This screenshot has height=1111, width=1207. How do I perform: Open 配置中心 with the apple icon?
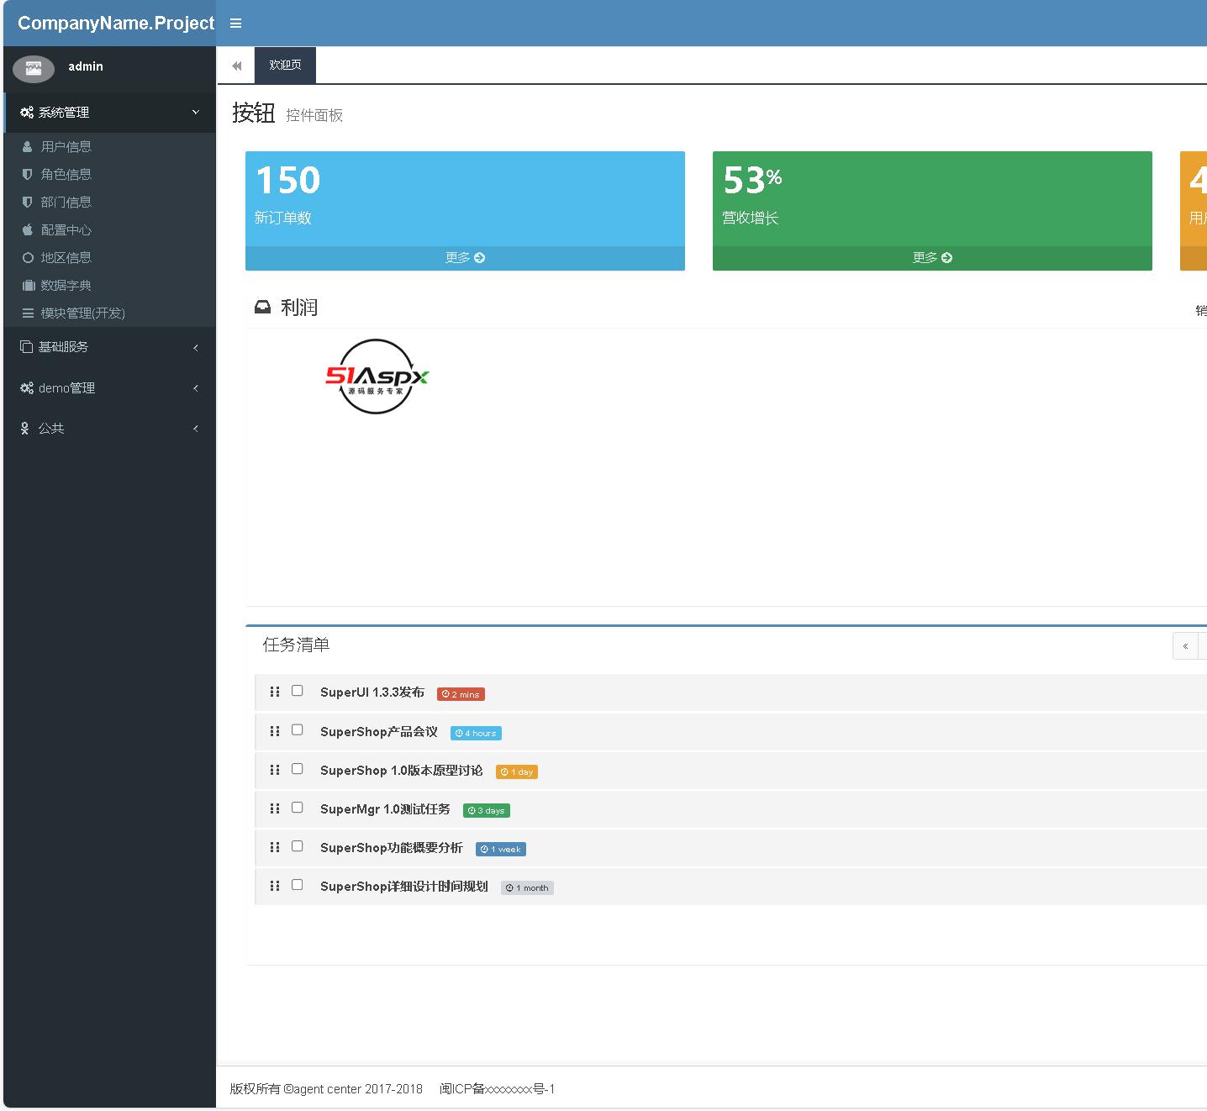point(66,229)
